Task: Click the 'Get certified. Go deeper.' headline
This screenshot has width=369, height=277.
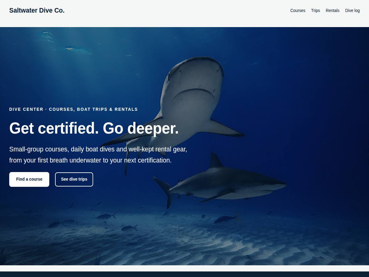Action: pyautogui.click(x=94, y=128)
